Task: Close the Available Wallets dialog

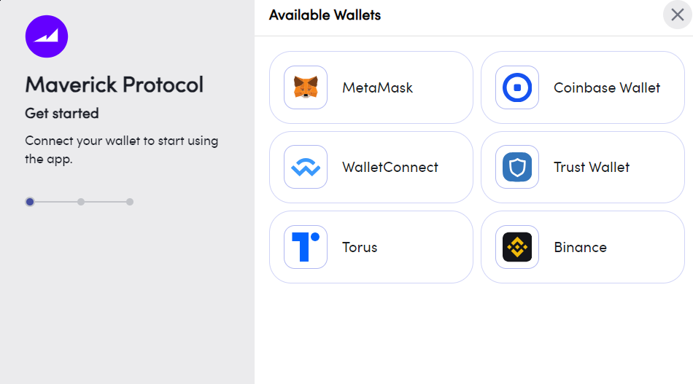Action: point(677,15)
